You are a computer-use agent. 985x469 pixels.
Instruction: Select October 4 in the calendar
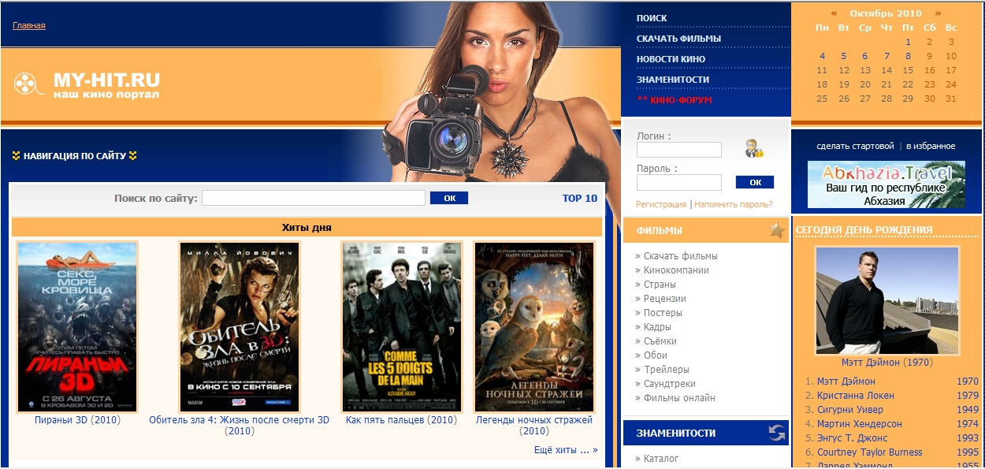pyautogui.click(x=823, y=57)
